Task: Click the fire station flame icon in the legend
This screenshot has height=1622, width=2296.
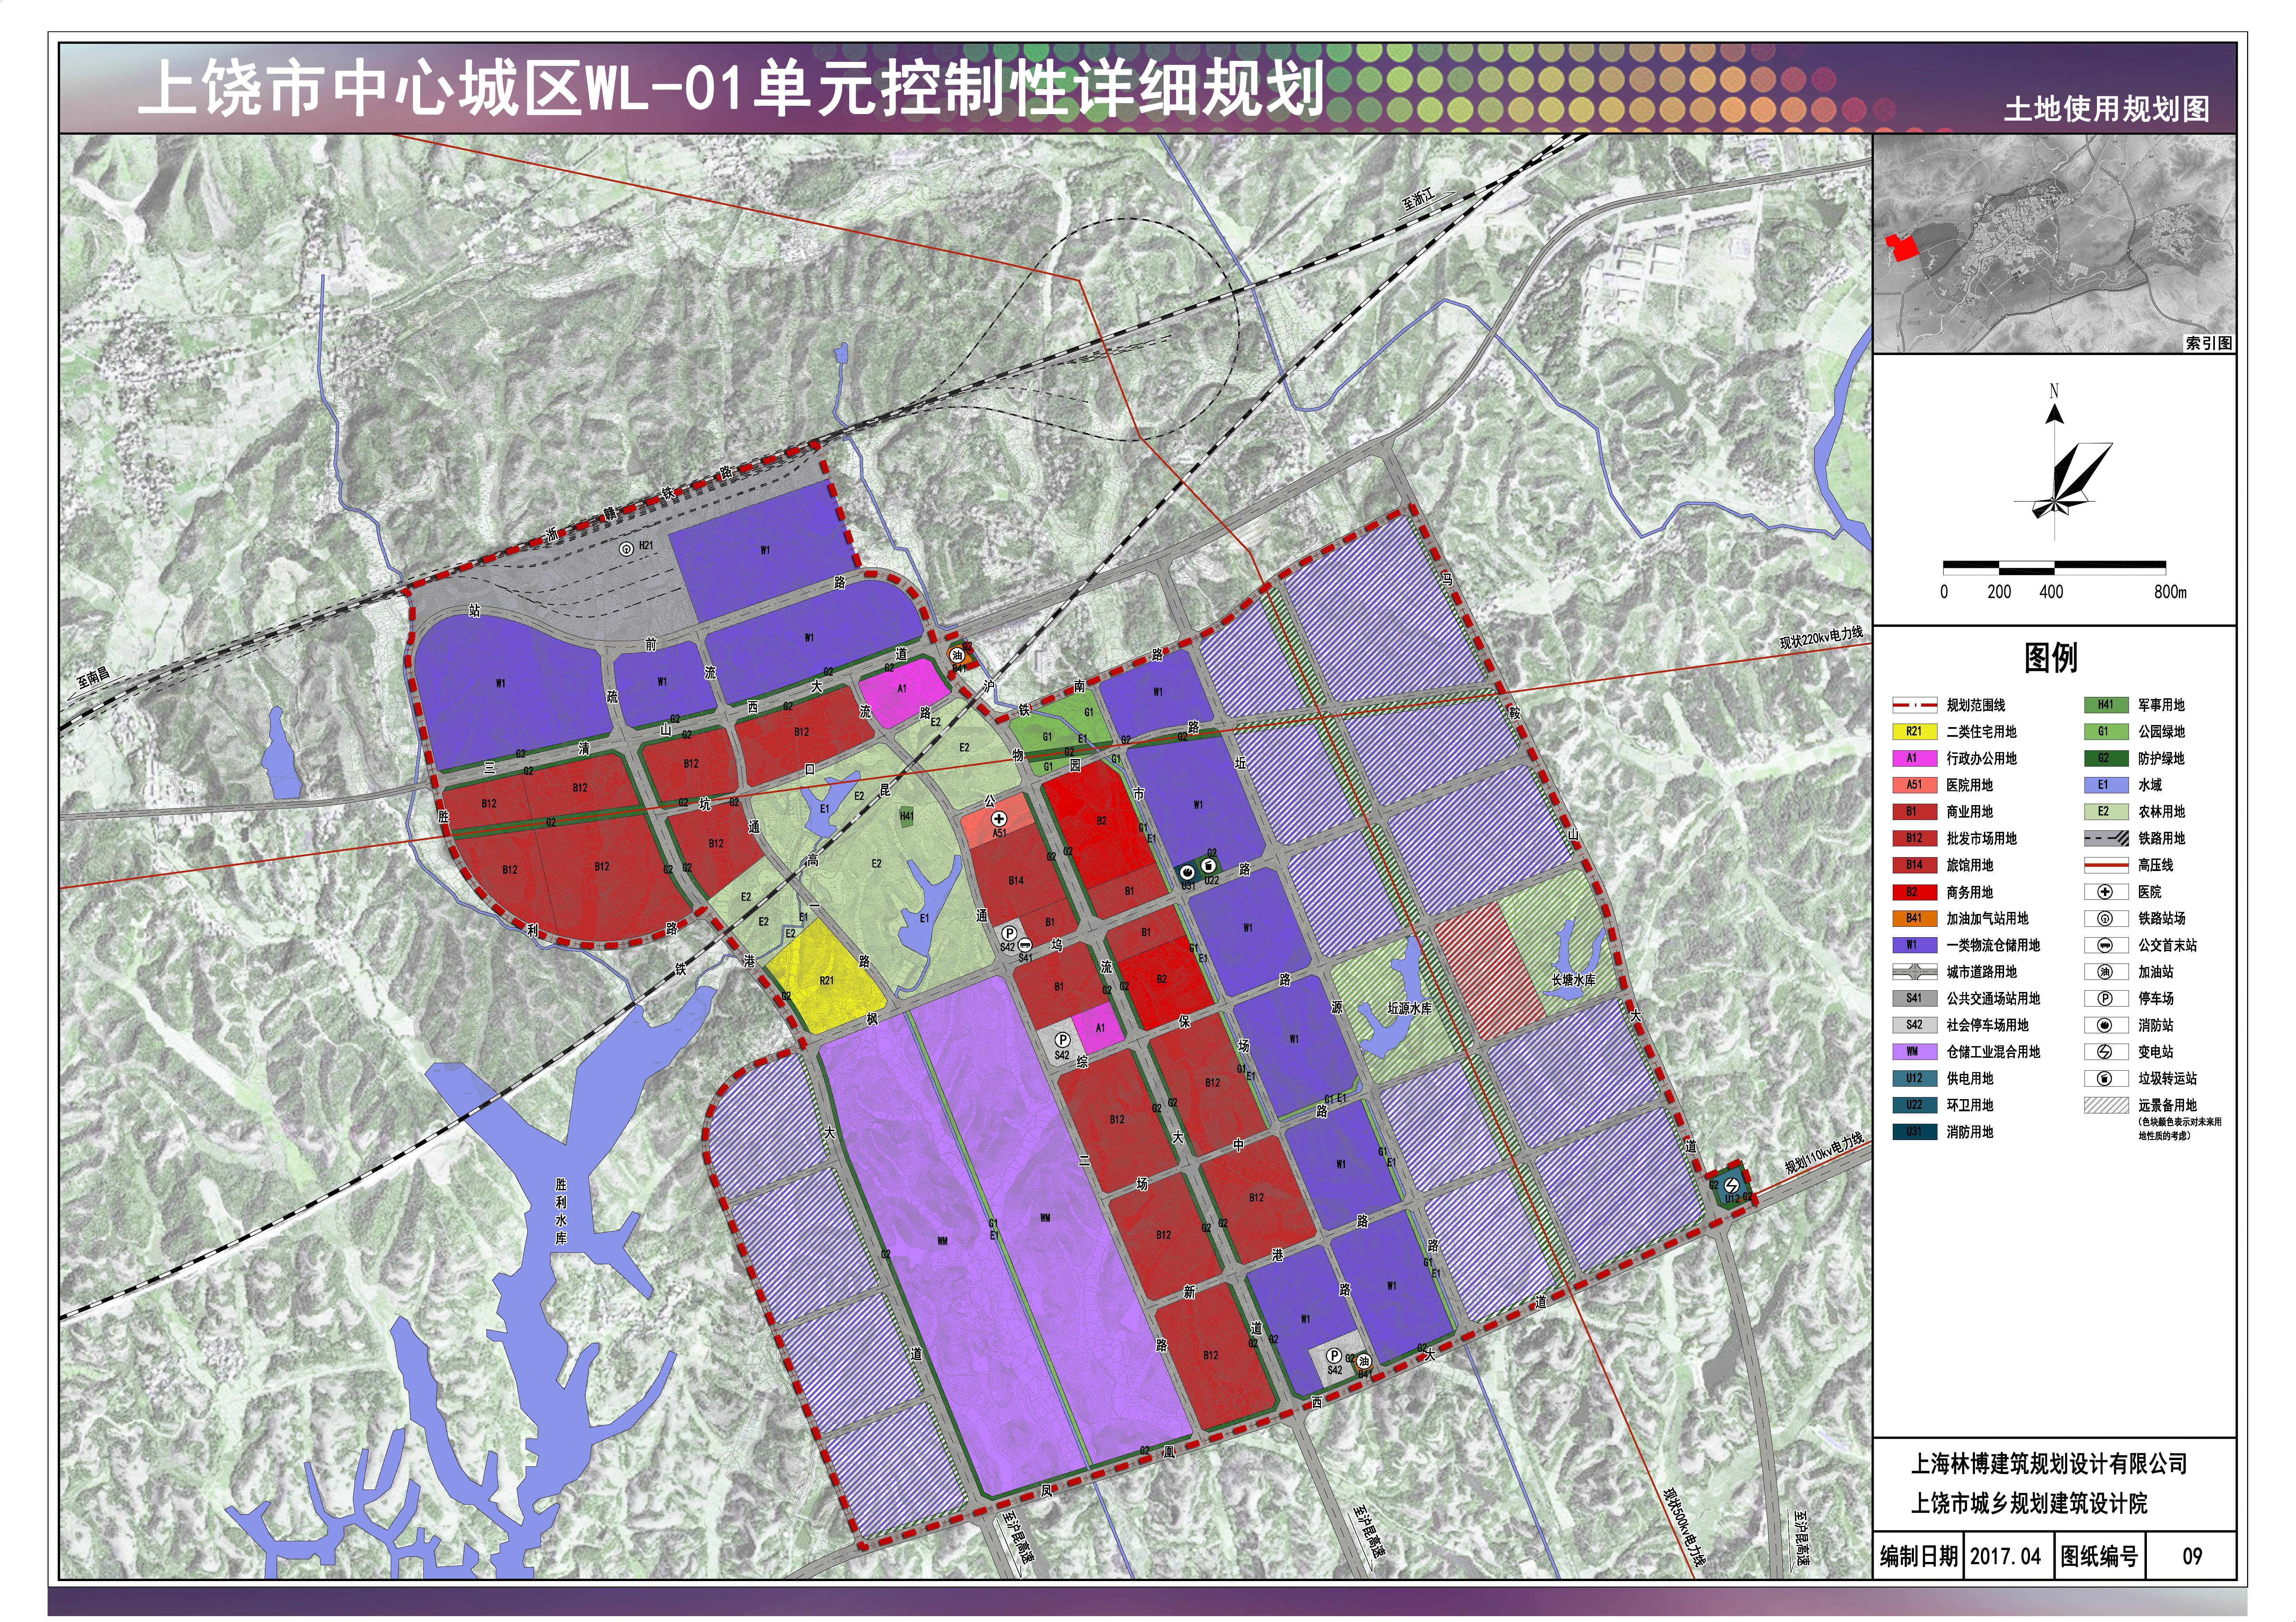Action: (x=2105, y=1025)
